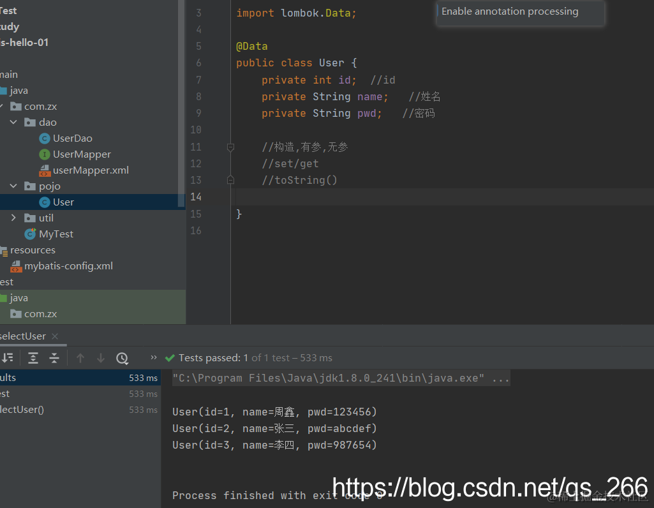Select the 533 ms MyTest result row
The width and height of the screenshot is (654, 508).
click(x=80, y=394)
